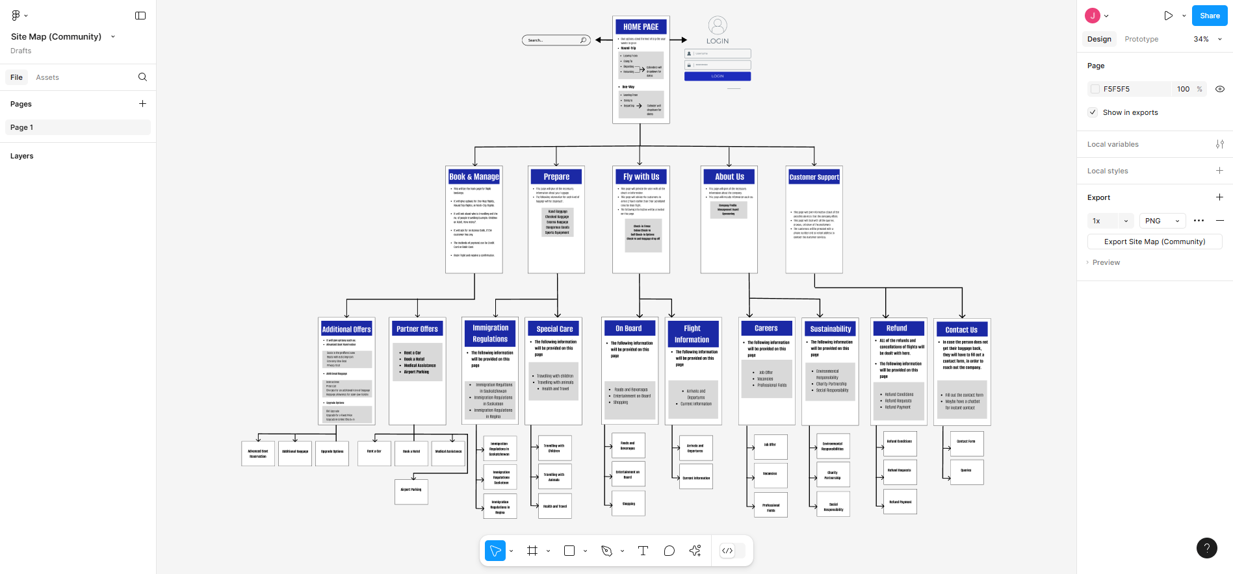Open the export scale 1x dropdown

click(1111, 221)
